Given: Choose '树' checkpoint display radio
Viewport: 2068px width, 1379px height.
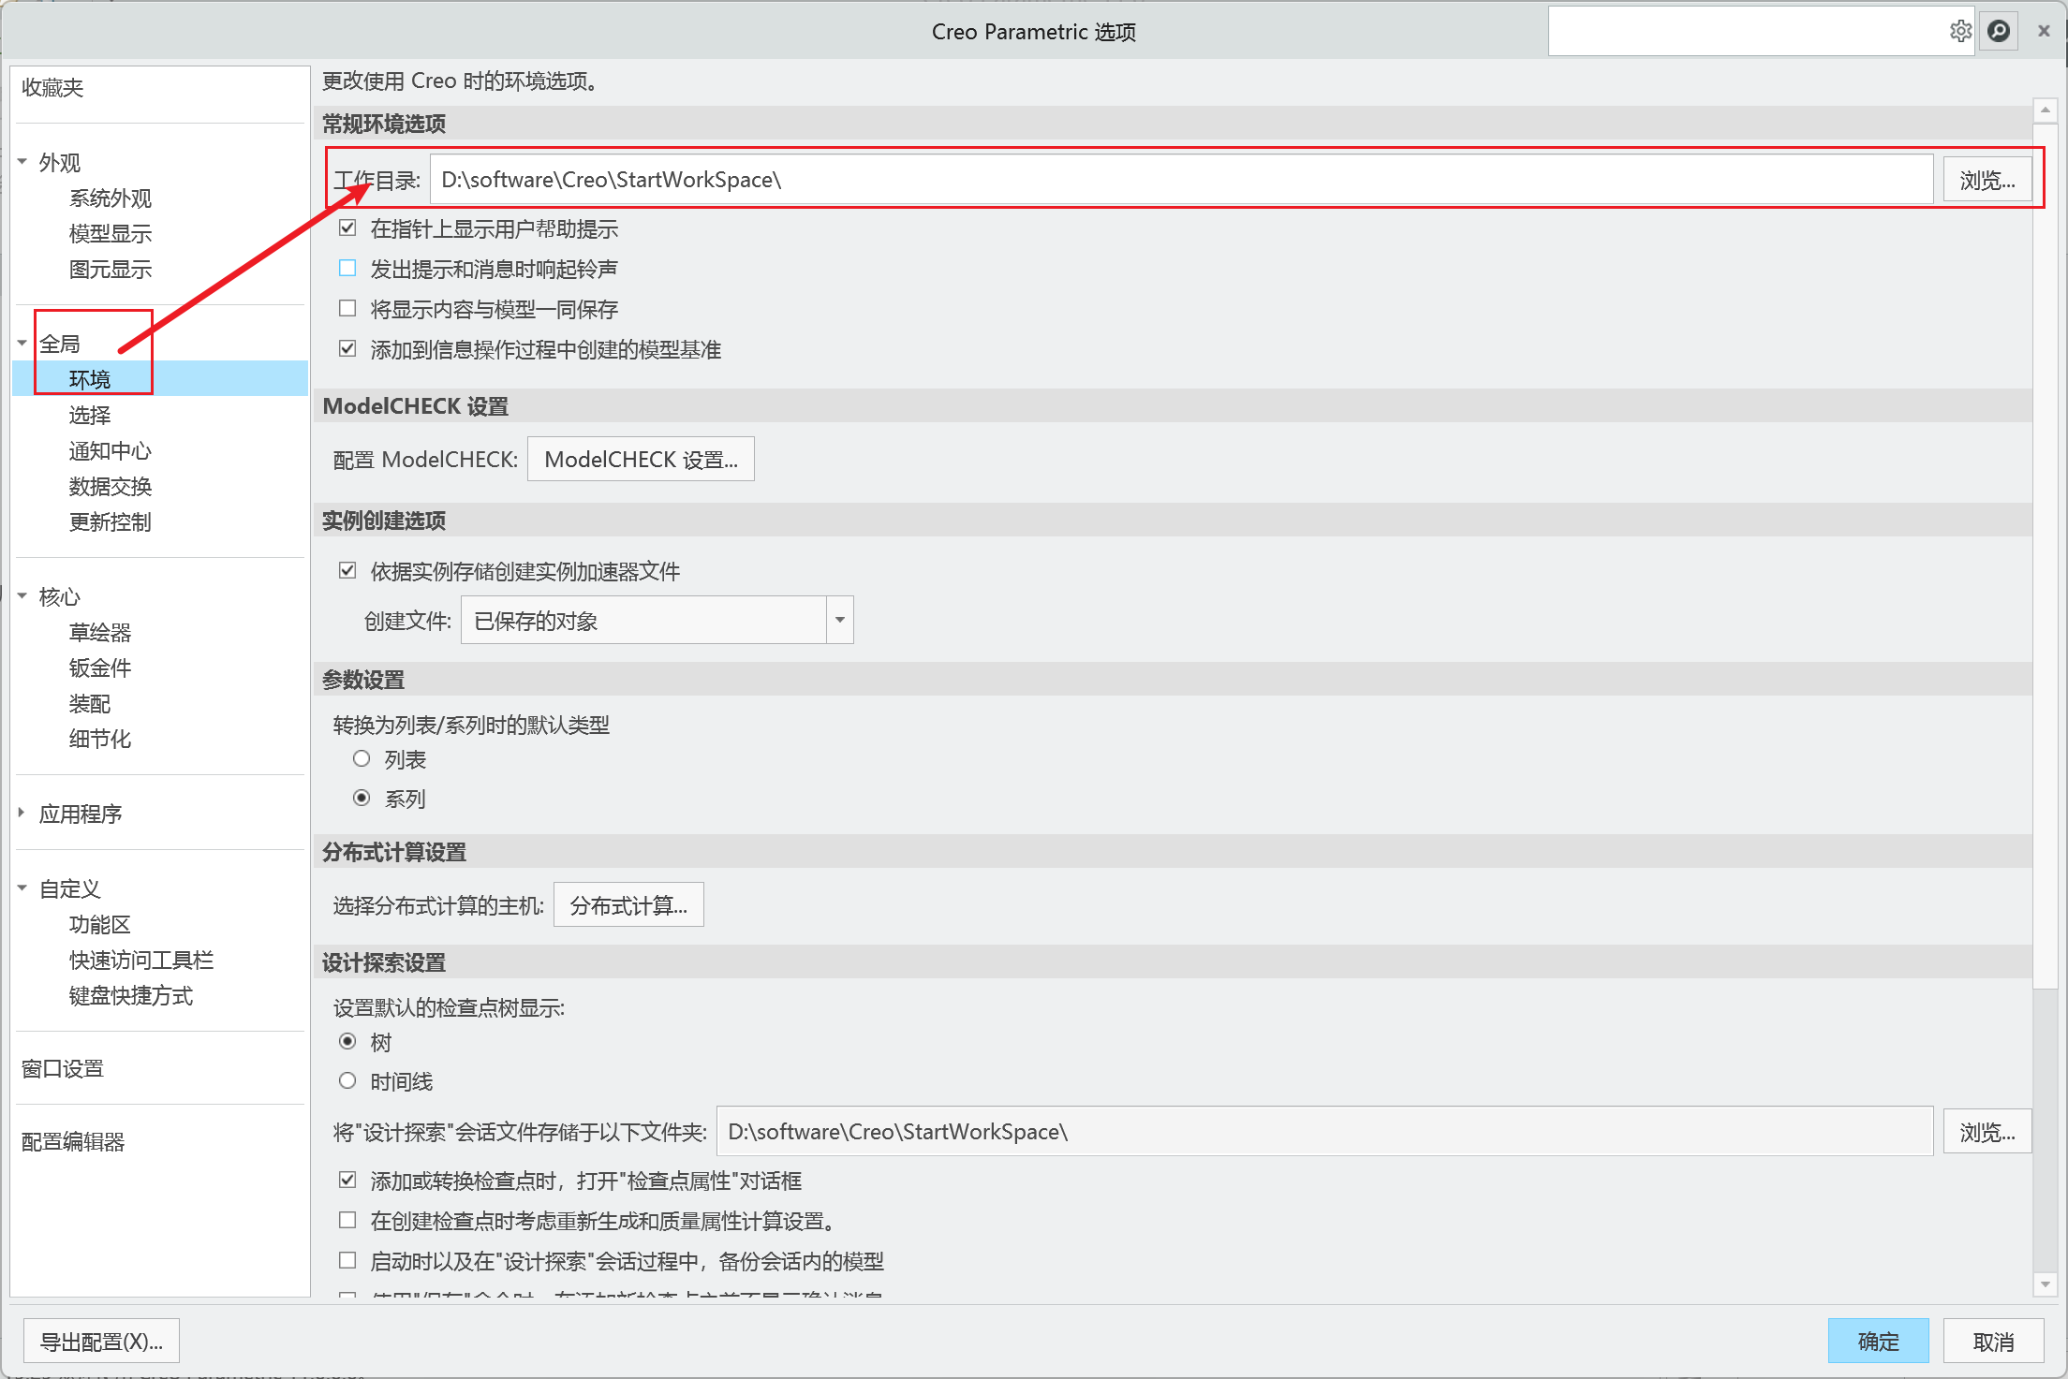Looking at the screenshot, I should click(x=347, y=1041).
